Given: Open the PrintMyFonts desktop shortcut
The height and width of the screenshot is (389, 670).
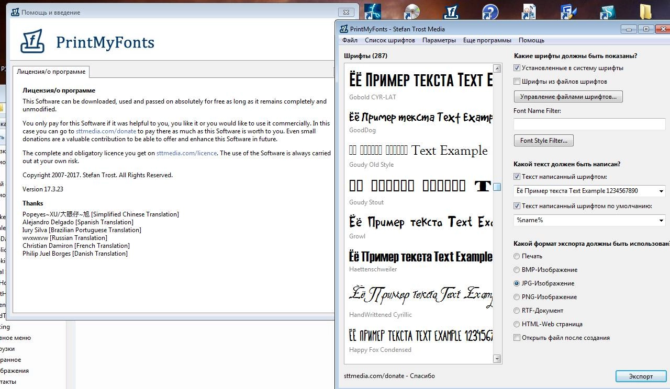Looking at the screenshot, I should coord(451,12).
